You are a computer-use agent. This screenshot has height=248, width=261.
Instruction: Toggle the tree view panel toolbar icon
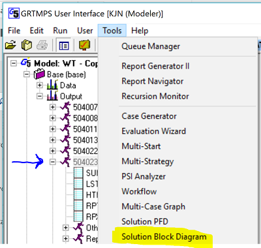[64, 46]
